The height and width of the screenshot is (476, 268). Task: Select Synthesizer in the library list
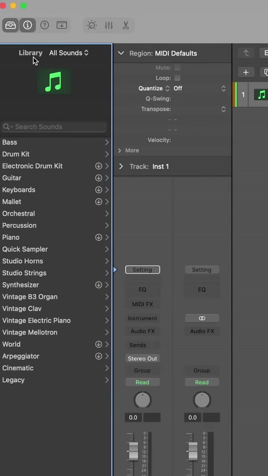point(21,285)
